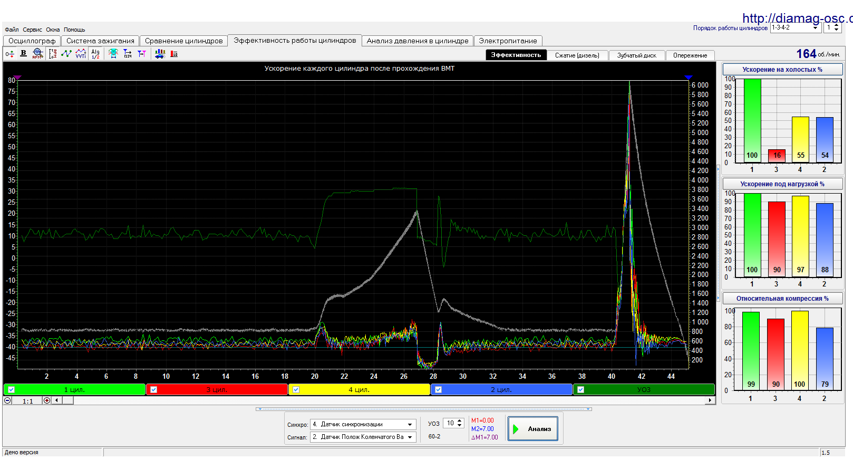
Task: Click the car with bar chart icon
Action: pyautogui.click(x=160, y=54)
